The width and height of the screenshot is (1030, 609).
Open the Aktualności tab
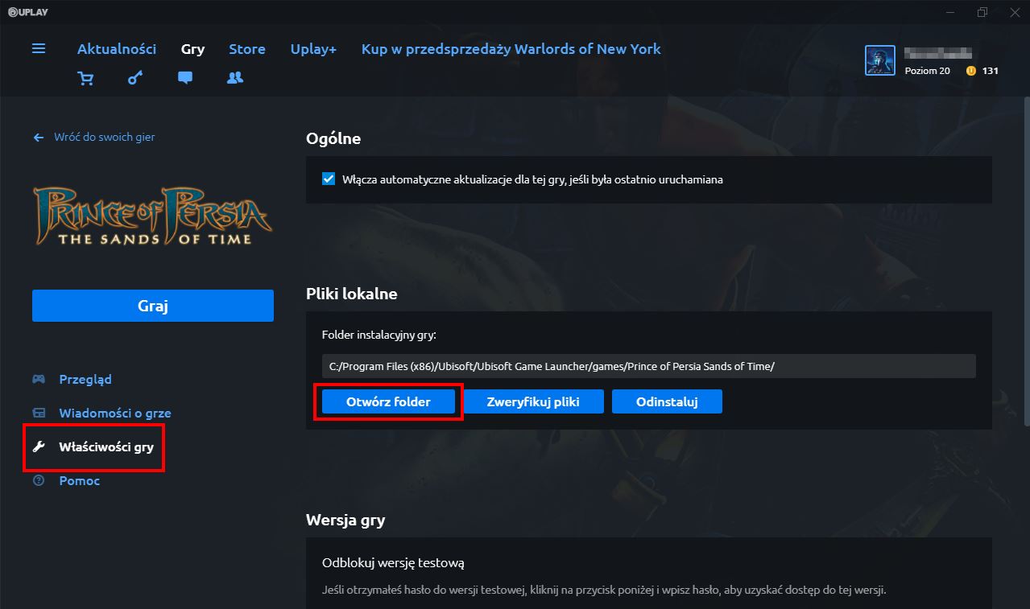[117, 49]
